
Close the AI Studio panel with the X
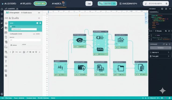coord(39,18)
